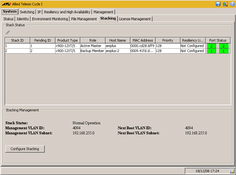Sort by Role column header
The height and width of the screenshot is (175, 236).
point(93,40)
